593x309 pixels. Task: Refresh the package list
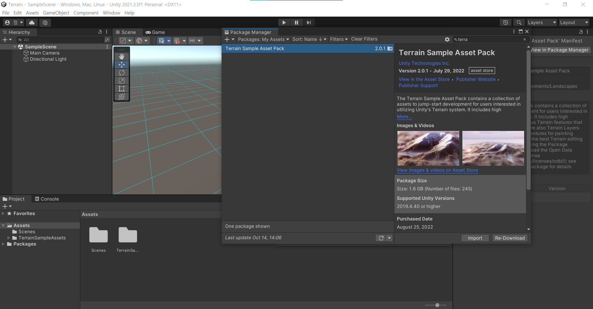tap(381, 238)
